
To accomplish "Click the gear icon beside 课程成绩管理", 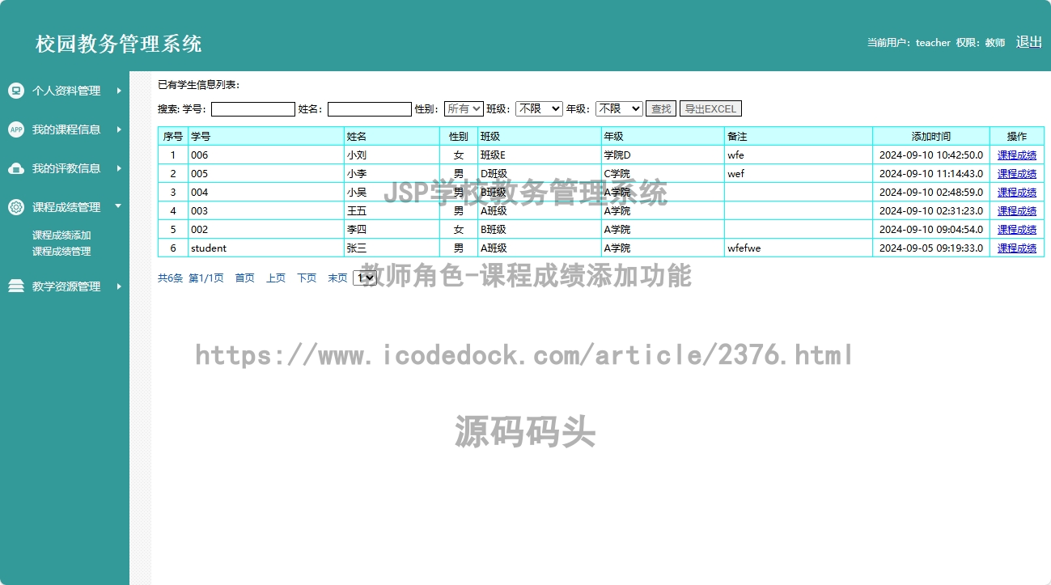I will (x=16, y=207).
